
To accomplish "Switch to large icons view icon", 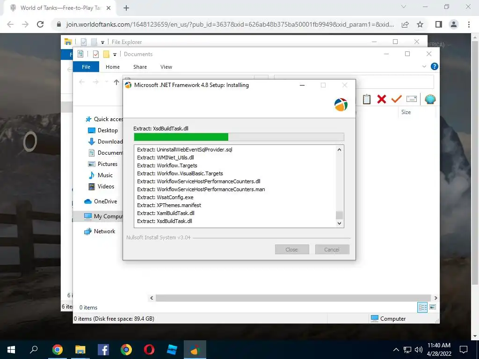I will click(433, 307).
